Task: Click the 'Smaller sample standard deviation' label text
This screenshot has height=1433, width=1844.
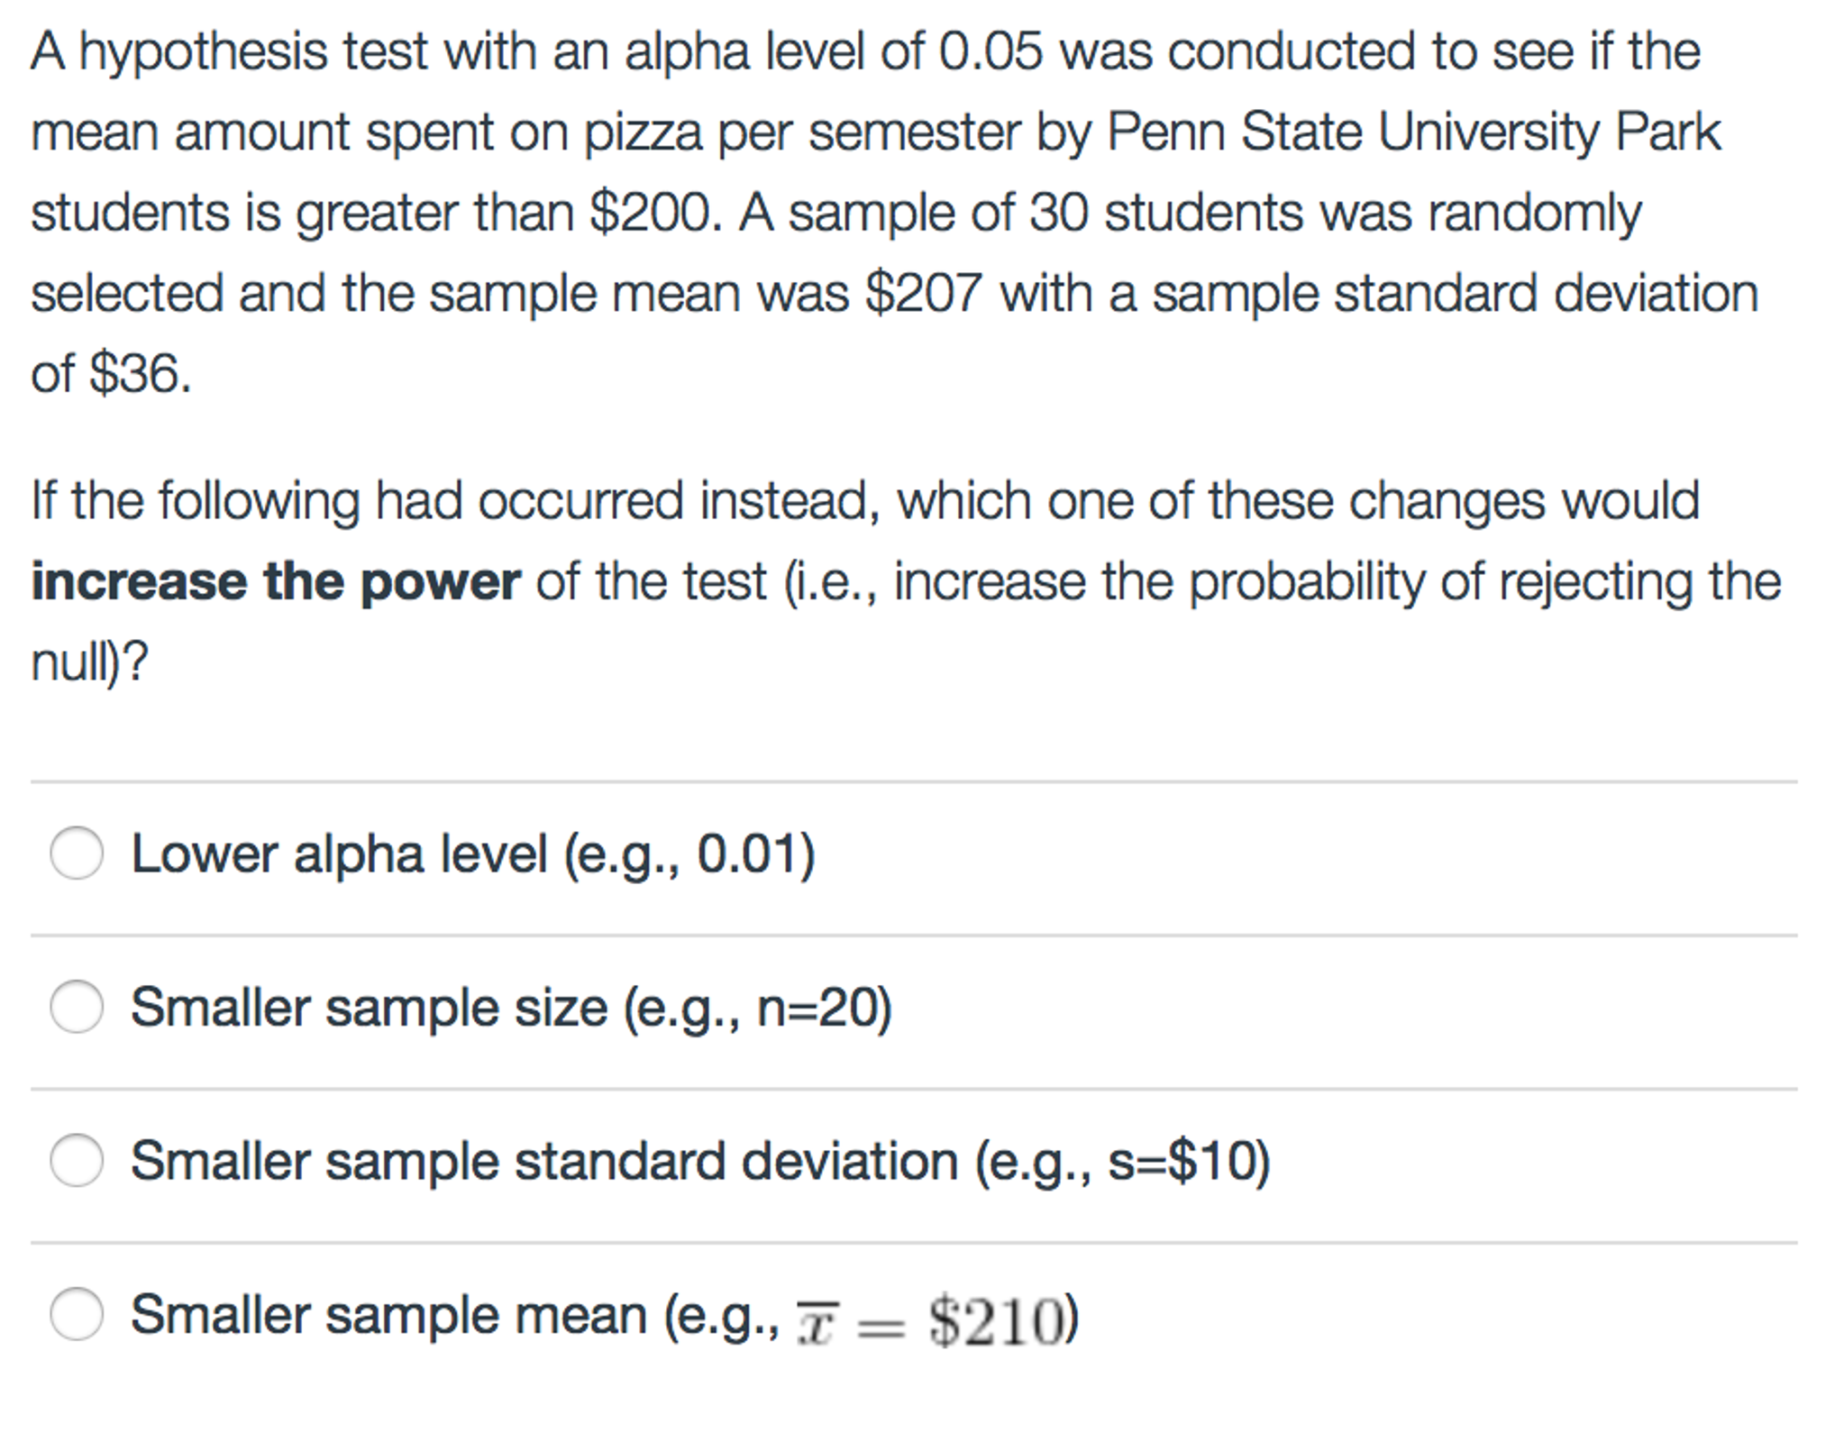Action: click(544, 1161)
